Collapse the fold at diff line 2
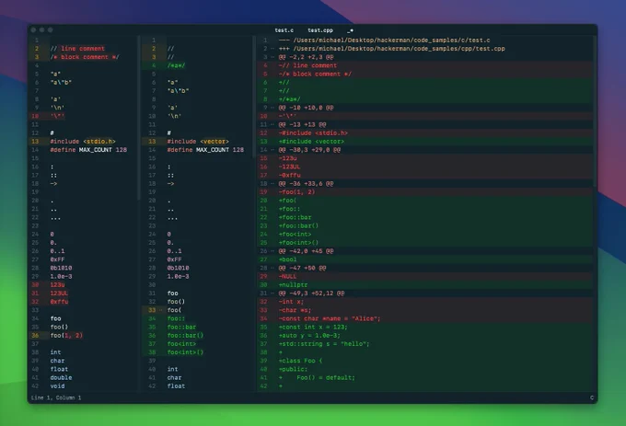The width and height of the screenshot is (626, 426). pyautogui.click(x=272, y=49)
